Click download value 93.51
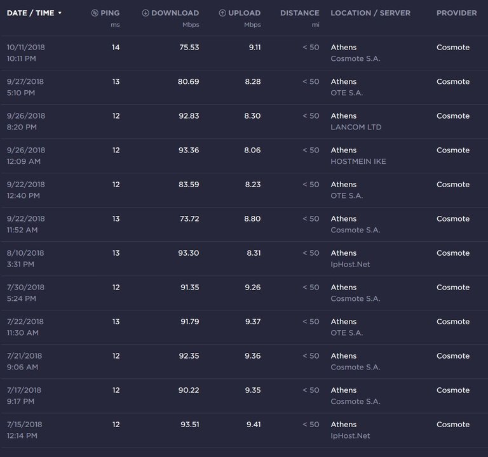Screen dimensions: 488x457 [189, 425]
